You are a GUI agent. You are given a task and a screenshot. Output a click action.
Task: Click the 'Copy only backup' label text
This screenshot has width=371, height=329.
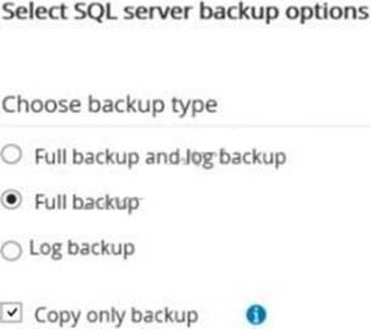click(x=117, y=315)
